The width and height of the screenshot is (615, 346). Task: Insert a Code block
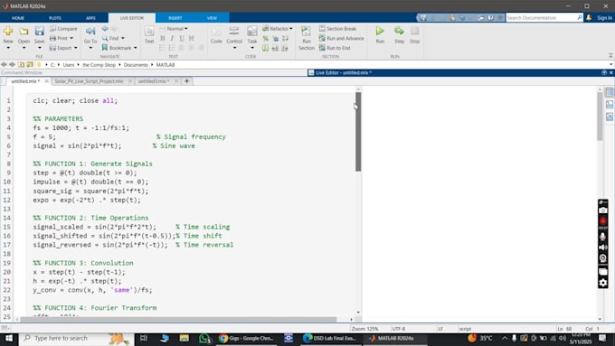coord(216,34)
